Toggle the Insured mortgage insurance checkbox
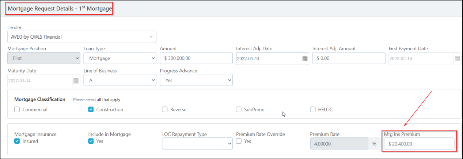Image resolution: width=463 pixels, height=159 pixels. pyautogui.click(x=17, y=141)
